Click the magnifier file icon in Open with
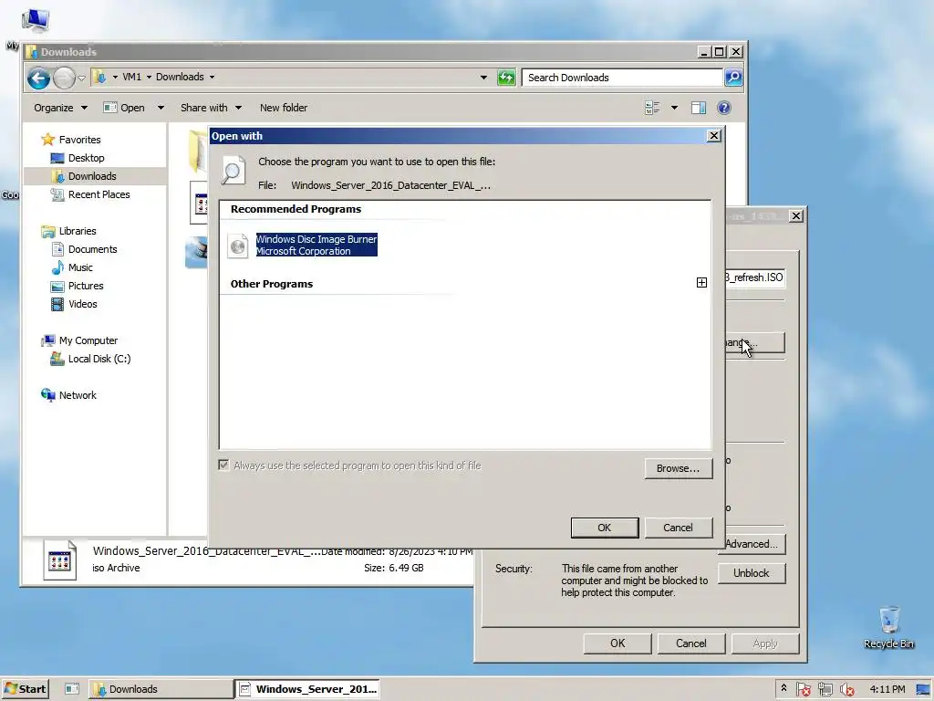The image size is (934, 701). click(x=233, y=169)
